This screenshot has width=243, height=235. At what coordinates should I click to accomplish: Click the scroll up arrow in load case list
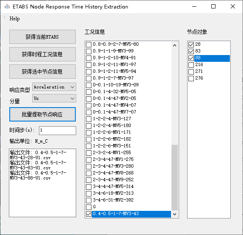pyautogui.click(x=175, y=45)
